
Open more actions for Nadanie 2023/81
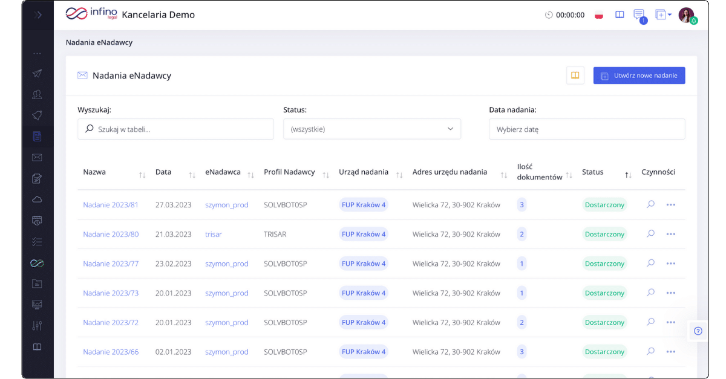(x=670, y=205)
